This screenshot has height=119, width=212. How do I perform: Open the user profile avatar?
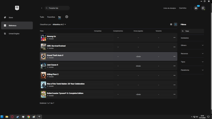tap(203, 8)
